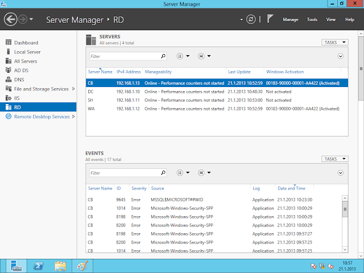
Task: Open the Tools menu
Action: [312, 19]
